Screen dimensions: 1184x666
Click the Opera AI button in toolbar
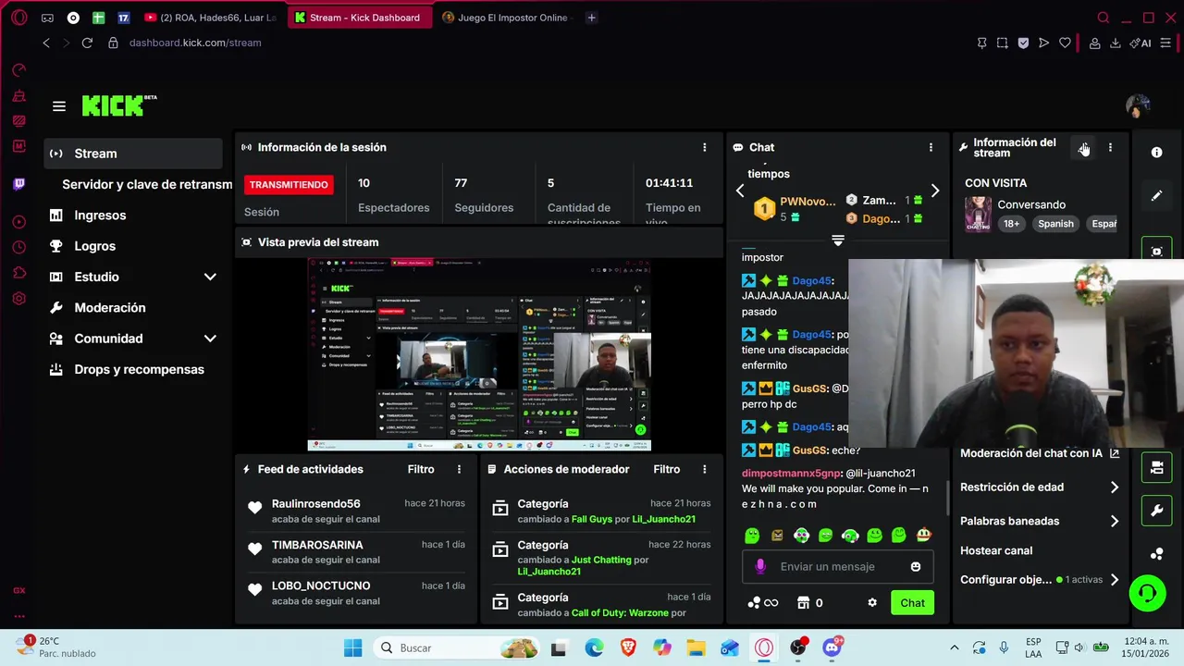[1141, 43]
